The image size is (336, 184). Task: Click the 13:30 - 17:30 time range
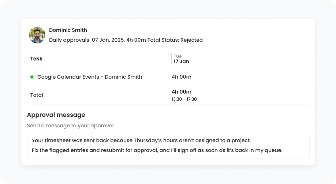[x=184, y=99]
